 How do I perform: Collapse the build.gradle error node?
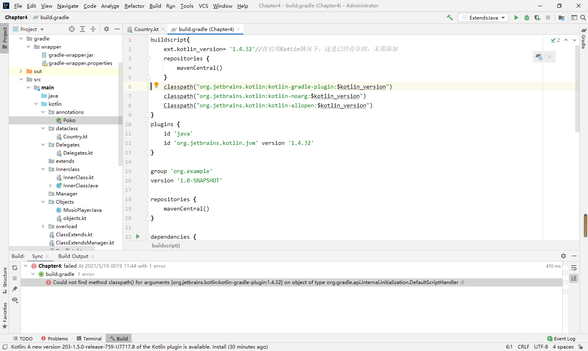33,274
